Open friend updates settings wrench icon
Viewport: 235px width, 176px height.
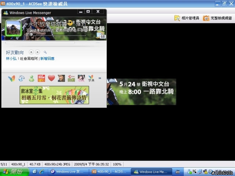pyautogui.click(x=45, y=52)
